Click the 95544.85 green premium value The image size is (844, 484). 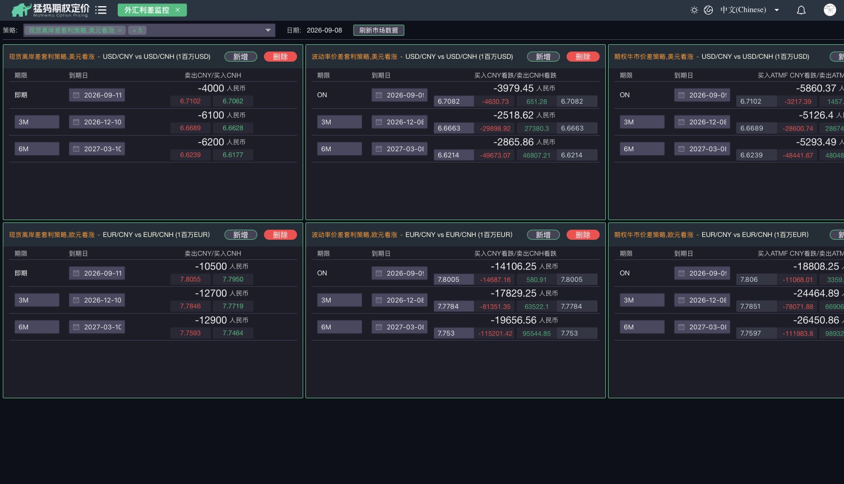pyautogui.click(x=536, y=333)
